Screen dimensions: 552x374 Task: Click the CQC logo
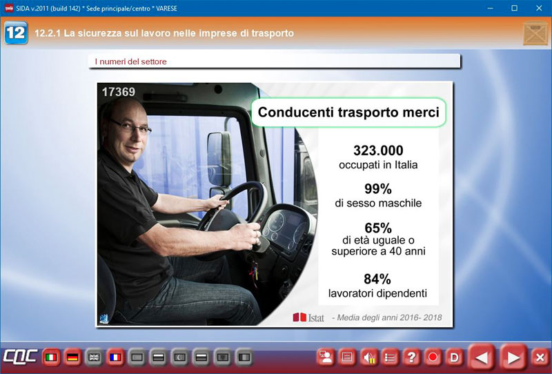pyautogui.click(x=19, y=357)
